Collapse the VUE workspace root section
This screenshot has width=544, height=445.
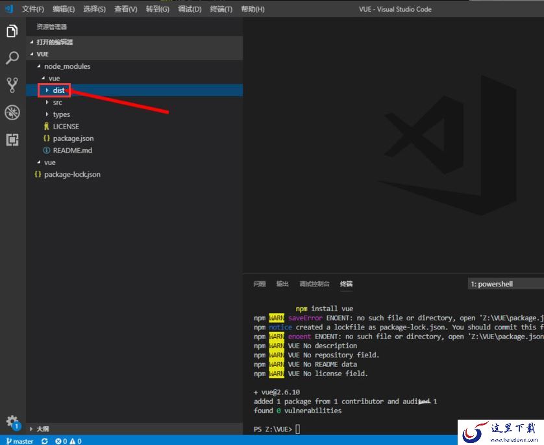coord(32,54)
